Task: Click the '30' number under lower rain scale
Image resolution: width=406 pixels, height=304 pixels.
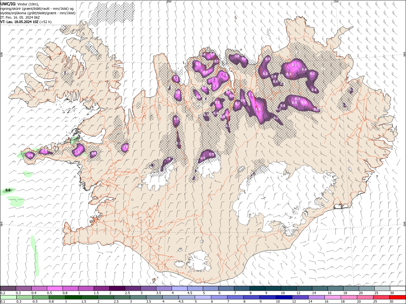Action: [391, 302]
